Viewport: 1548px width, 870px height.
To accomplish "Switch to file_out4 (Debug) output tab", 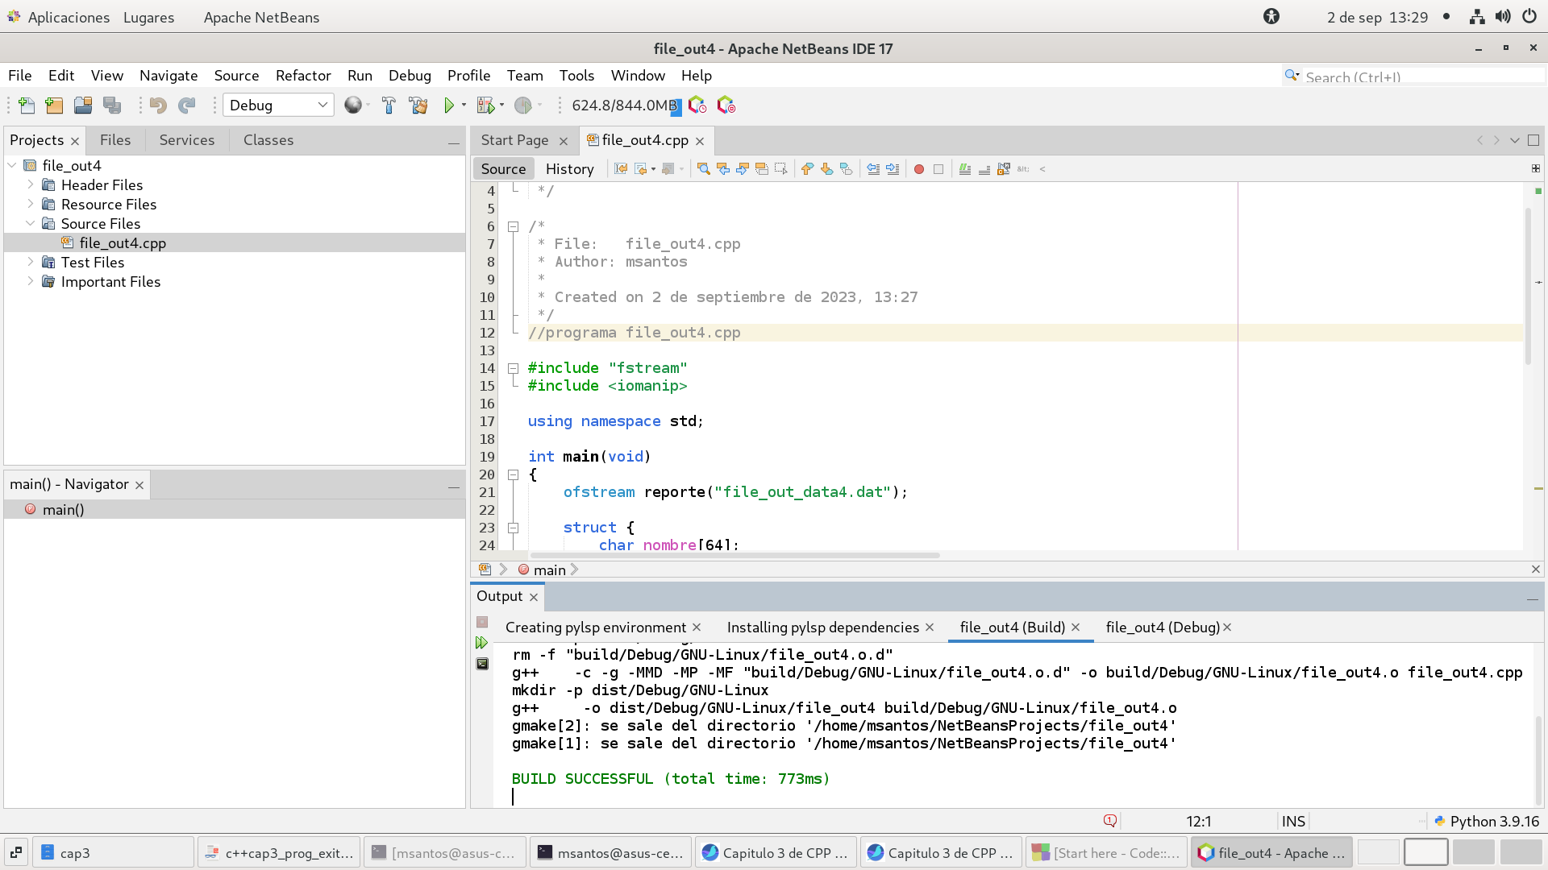I will pyautogui.click(x=1162, y=628).
